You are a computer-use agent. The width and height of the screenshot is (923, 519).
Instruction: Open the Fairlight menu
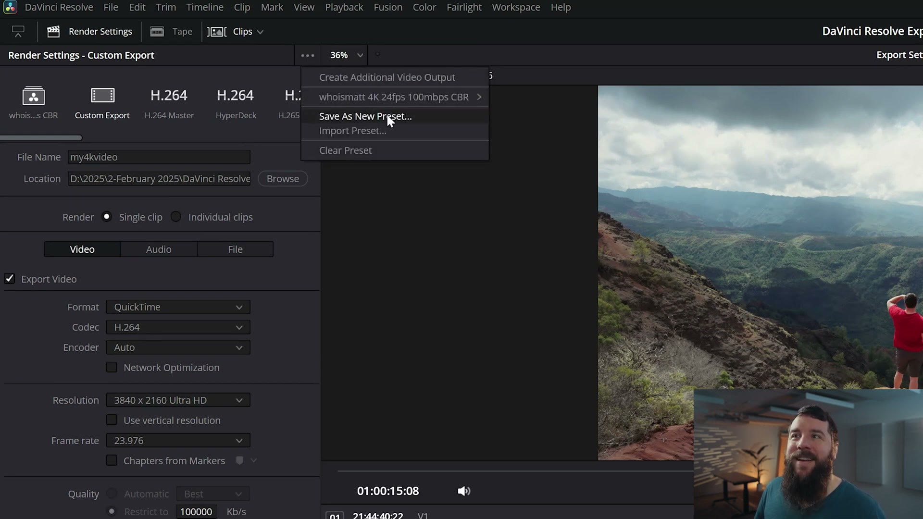click(x=464, y=7)
